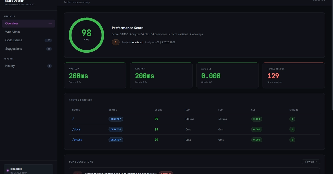The image size is (333, 174).
Task: Select the Avg CLS 0.000 card
Action: pos(228,75)
